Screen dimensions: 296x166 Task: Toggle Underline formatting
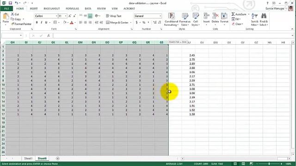click(x=46, y=23)
